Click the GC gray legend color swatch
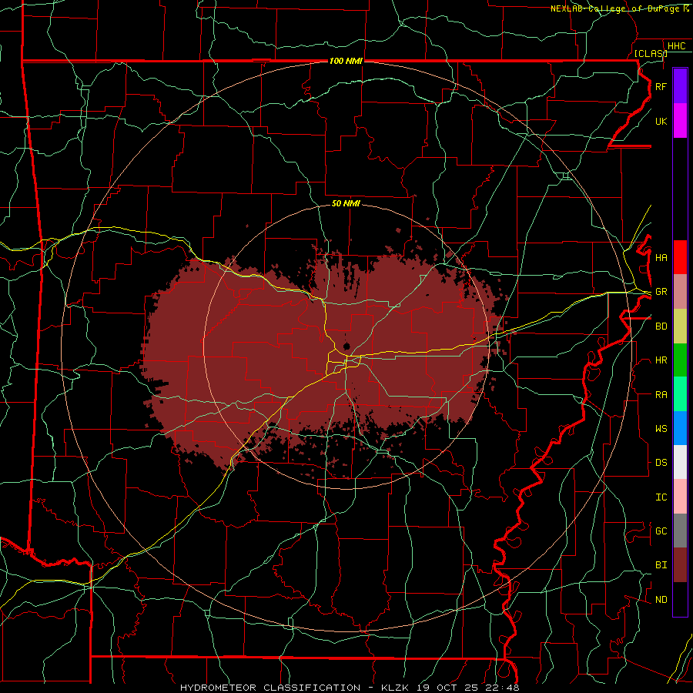 680,531
